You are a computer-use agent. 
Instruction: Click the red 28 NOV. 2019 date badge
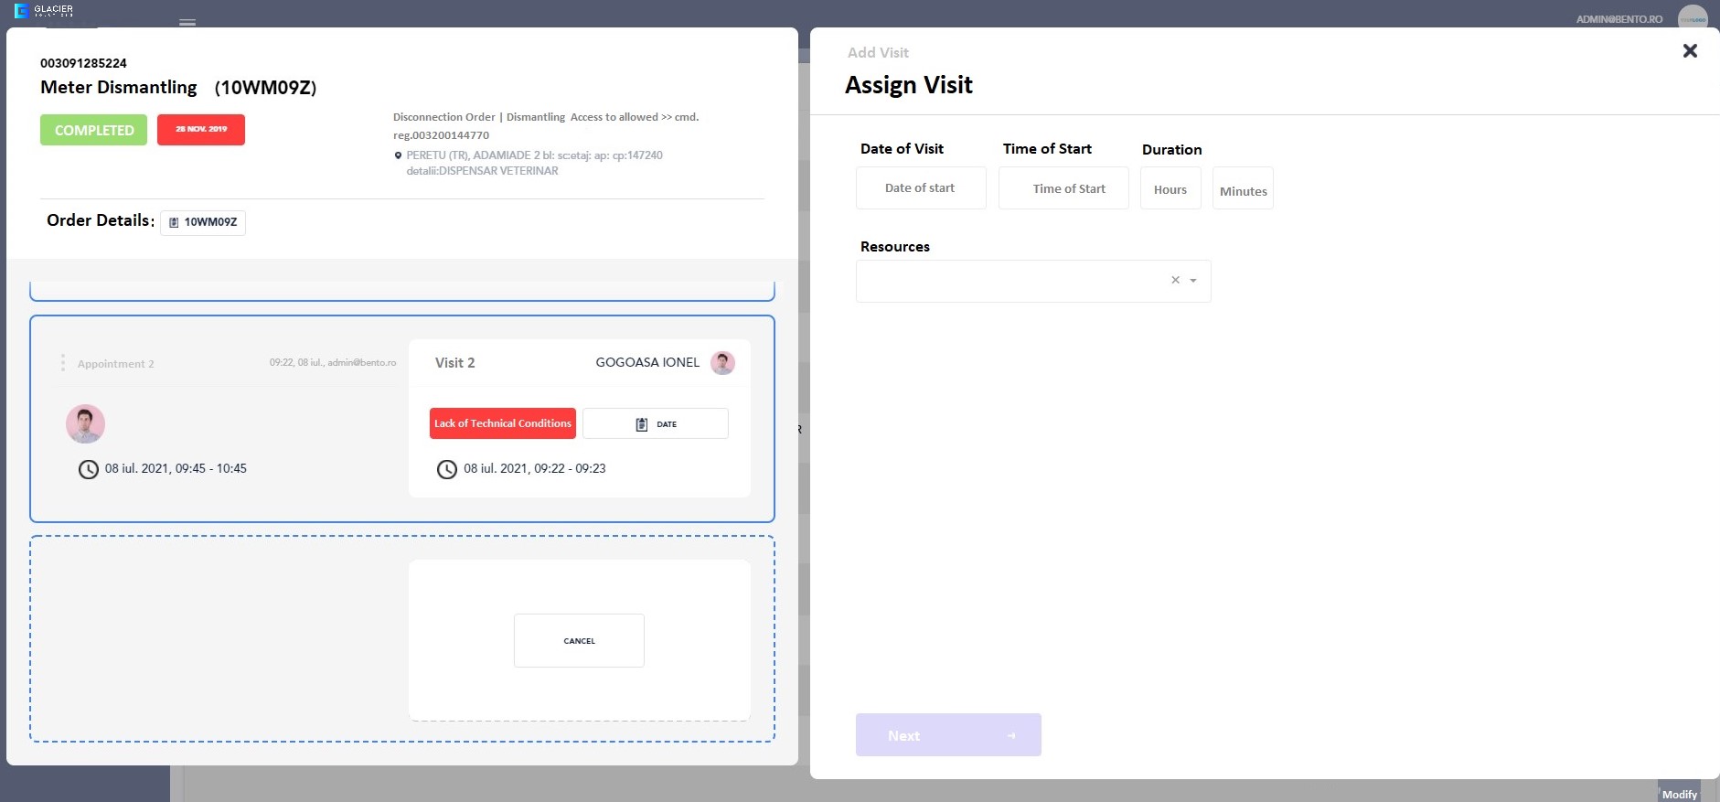200,129
